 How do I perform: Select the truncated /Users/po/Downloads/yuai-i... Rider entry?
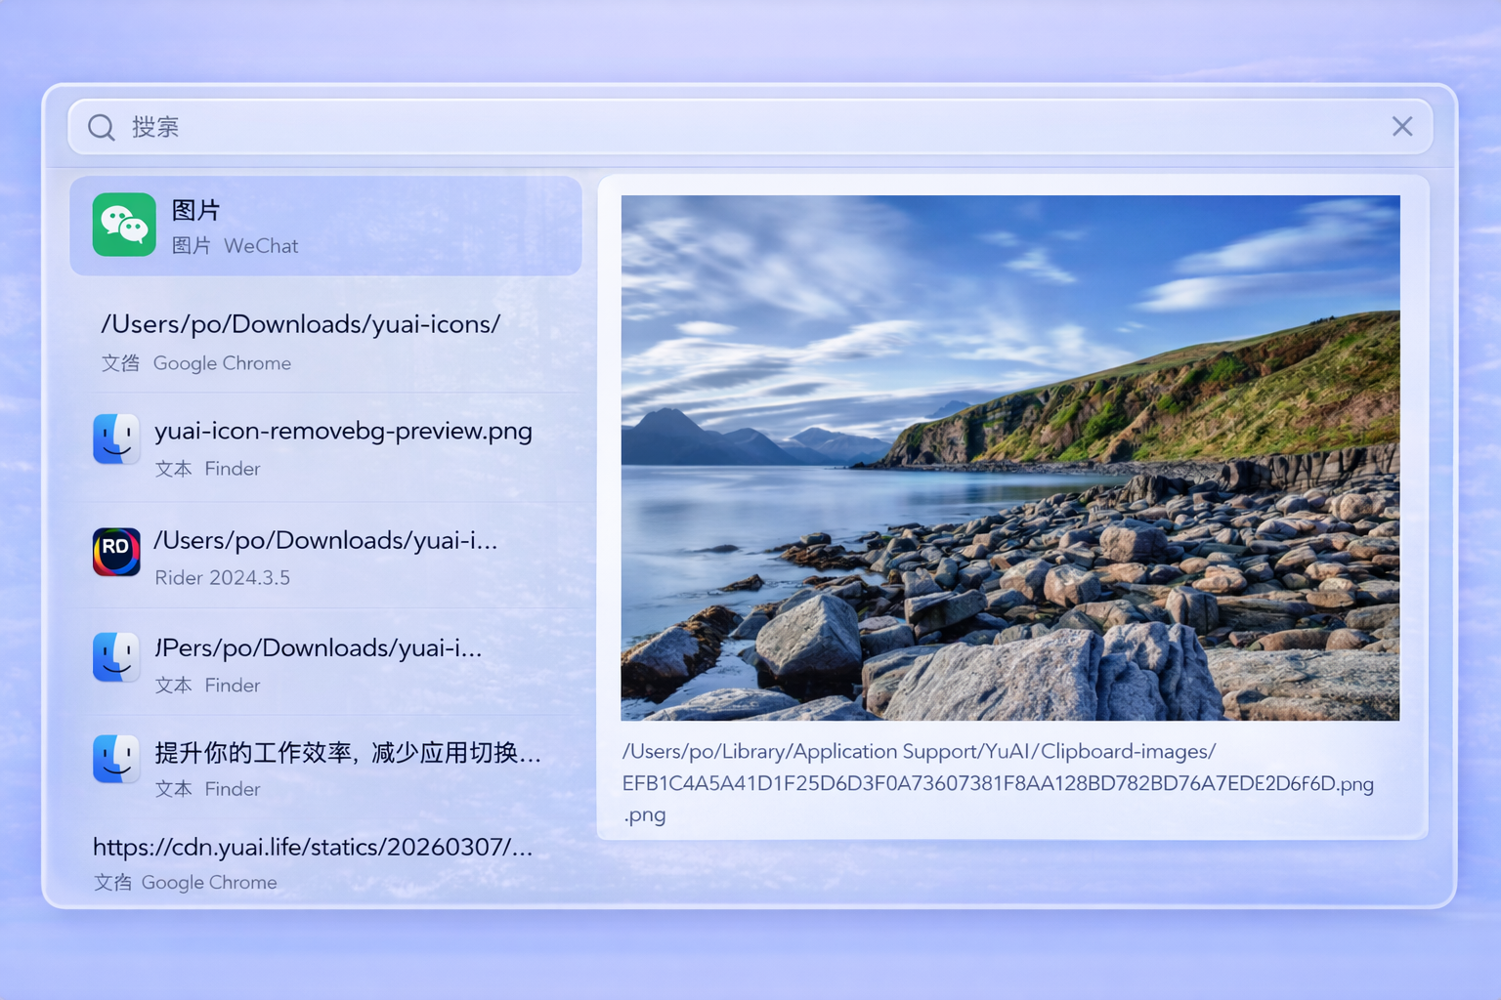[325, 540]
